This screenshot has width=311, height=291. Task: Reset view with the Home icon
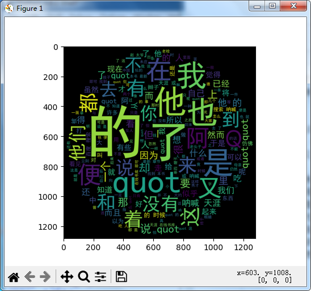pos(14,276)
